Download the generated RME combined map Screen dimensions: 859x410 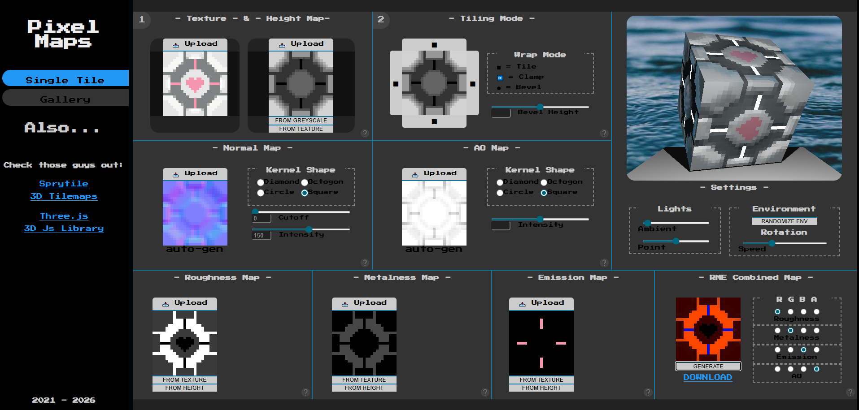point(707,377)
